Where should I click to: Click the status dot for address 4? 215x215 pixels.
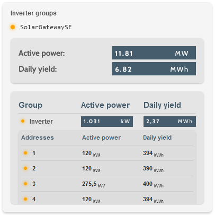25,199
